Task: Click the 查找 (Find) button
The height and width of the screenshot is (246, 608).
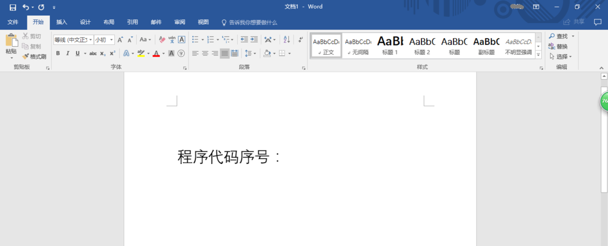Action: tap(558, 36)
